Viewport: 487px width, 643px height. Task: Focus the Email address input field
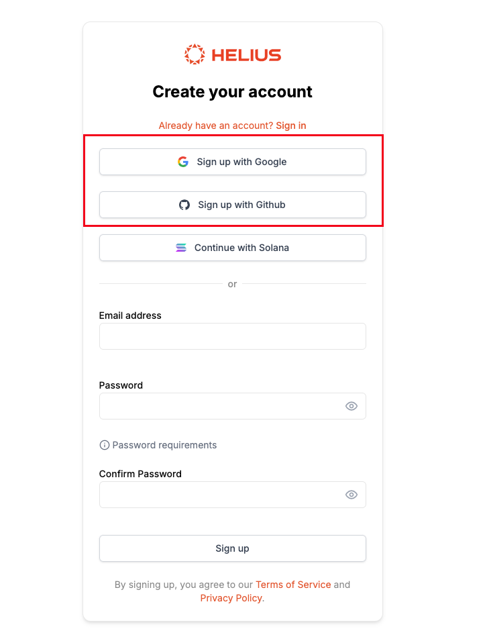232,336
